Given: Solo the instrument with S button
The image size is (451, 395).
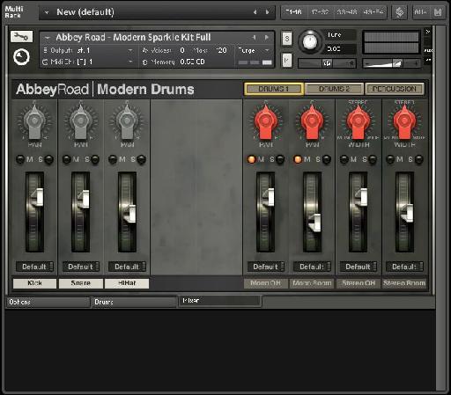Looking at the screenshot, I should coord(287,39).
